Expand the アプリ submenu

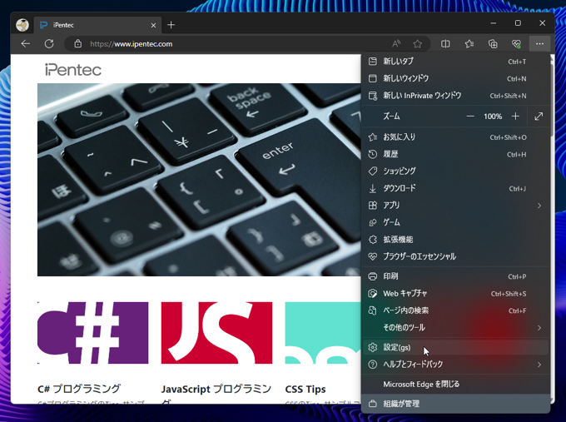455,206
